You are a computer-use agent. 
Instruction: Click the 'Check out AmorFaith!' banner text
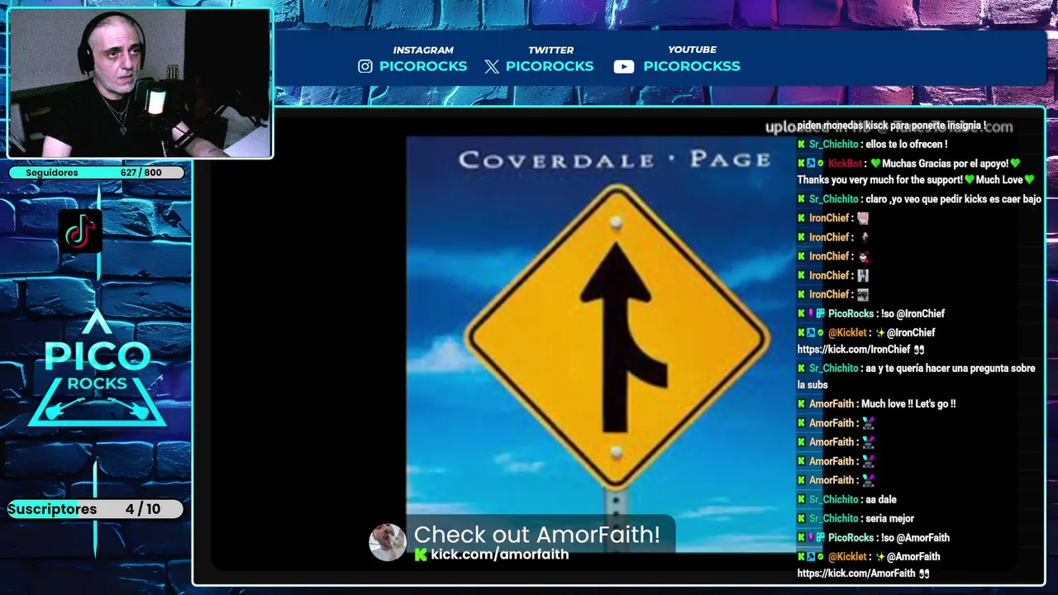536,535
